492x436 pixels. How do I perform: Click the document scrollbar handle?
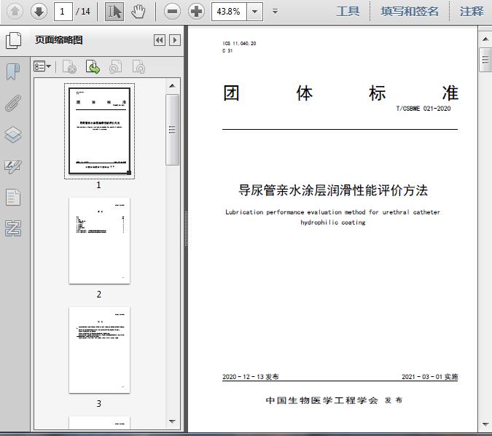pos(485,60)
